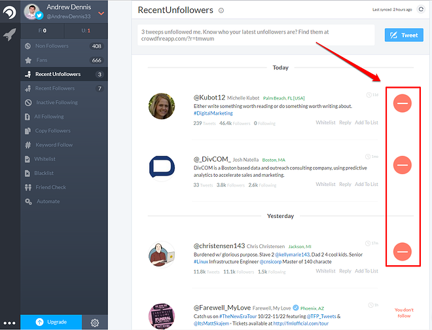Unfollow @Kubot12 with red minus button

coord(402,103)
